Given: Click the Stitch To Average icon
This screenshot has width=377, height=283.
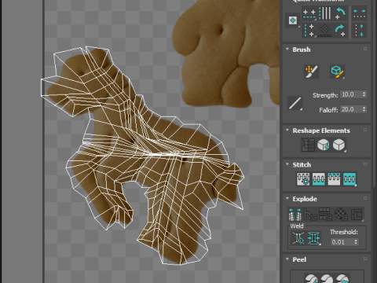Looking at the screenshot, I should [x=319, y=179].
